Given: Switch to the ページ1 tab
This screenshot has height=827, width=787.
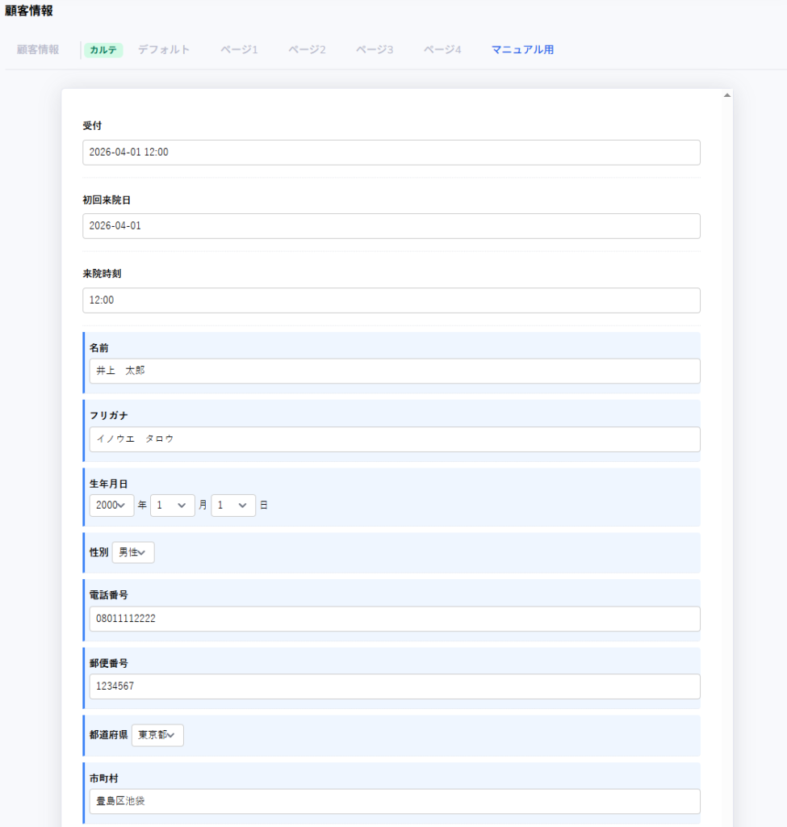Looking at the screenshot, I should [x=239, y=50].
